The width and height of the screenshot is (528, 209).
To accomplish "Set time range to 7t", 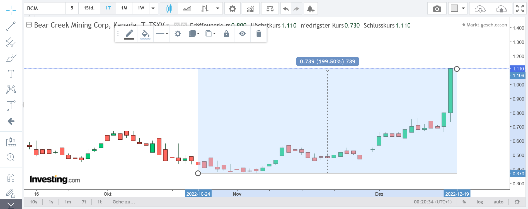I will point(84,202).
